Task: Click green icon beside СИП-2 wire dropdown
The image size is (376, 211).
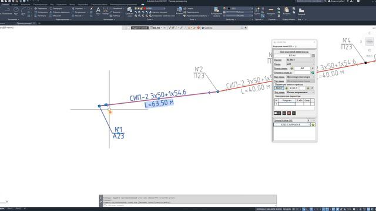Action: click(313, 125)
